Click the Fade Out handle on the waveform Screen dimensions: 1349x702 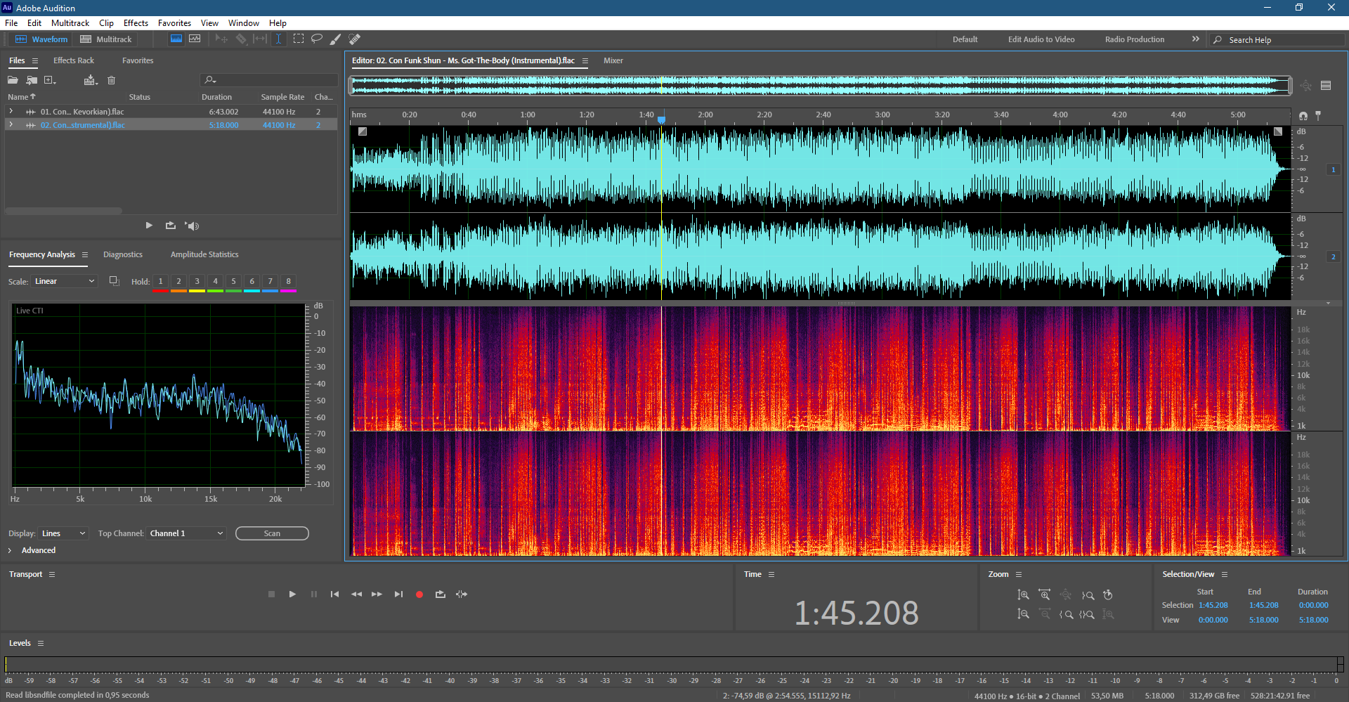(x=1278, y=131)
